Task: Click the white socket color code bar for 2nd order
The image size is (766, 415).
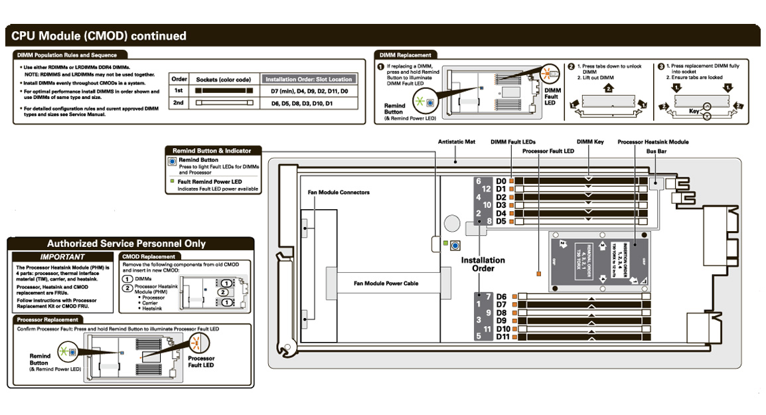Action: [x=224, y=103]
